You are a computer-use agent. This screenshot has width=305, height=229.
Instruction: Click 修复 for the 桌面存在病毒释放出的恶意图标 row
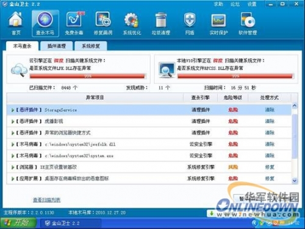(270, 178)
